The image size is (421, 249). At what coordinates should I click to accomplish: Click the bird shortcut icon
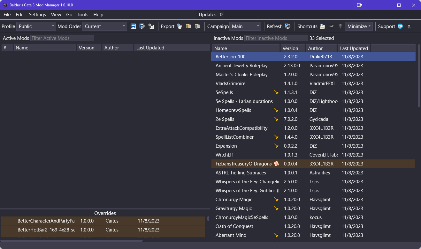coord(332,26)
